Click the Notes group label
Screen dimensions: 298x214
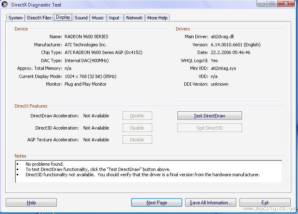(x=20, y=156)
